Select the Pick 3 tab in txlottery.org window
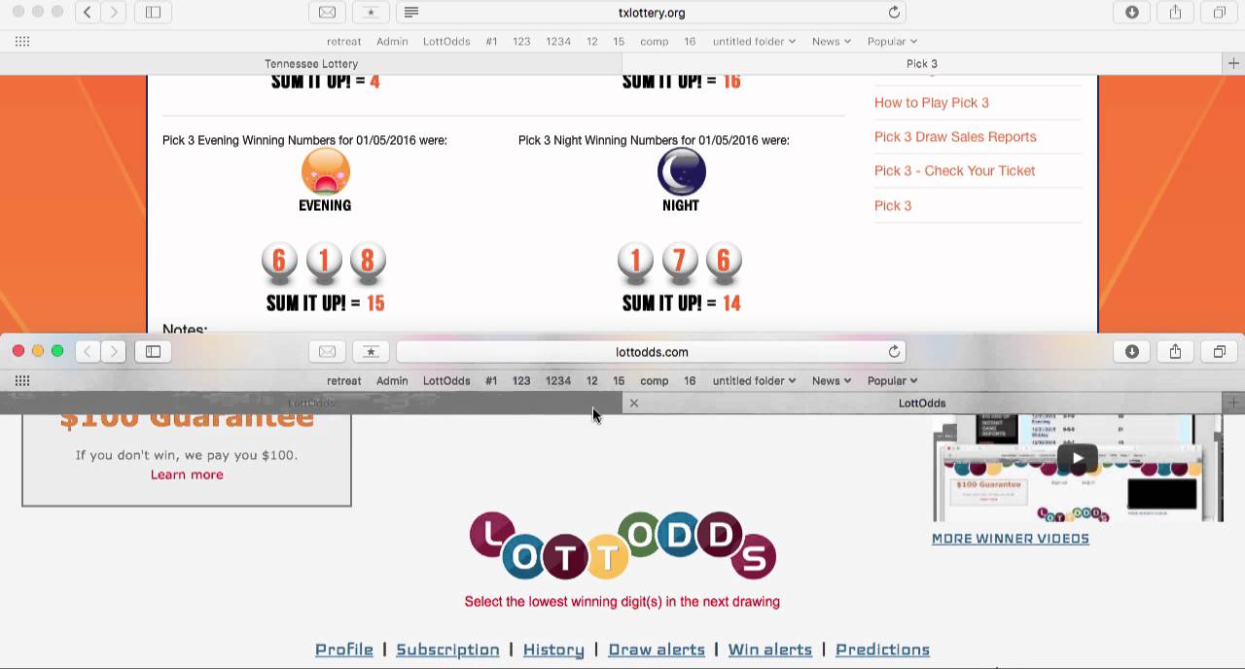 pyautogui.click(x=922, y=63)
